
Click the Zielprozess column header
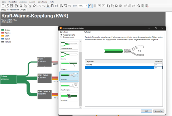120,62
